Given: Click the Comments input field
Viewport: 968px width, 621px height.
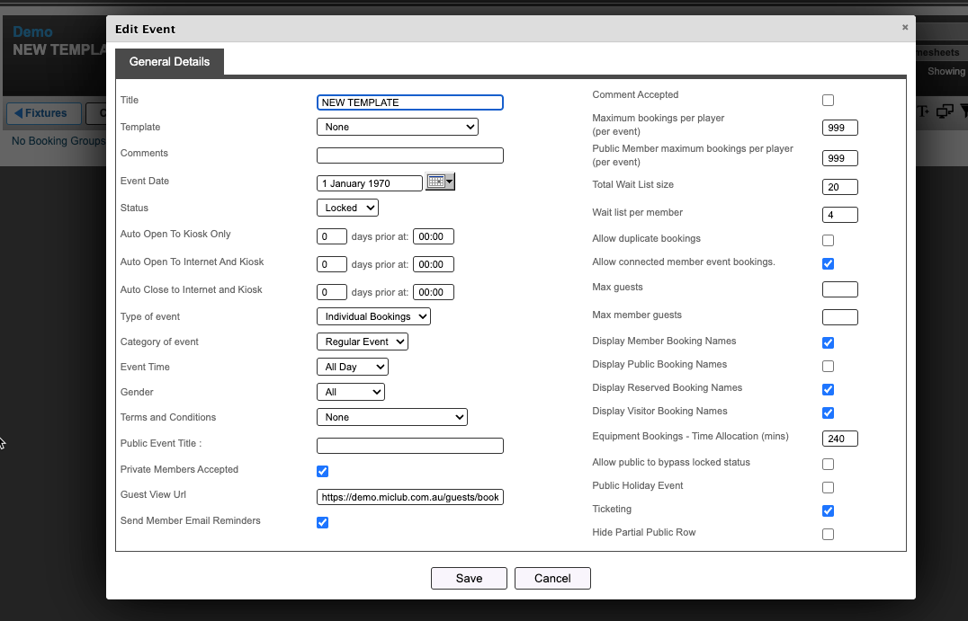Looking at the screenshot, I should point(410,155).
